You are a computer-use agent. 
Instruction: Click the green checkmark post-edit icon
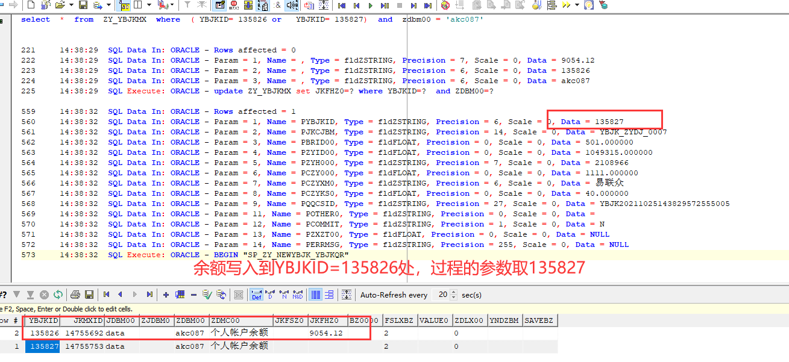click(207, 295)
